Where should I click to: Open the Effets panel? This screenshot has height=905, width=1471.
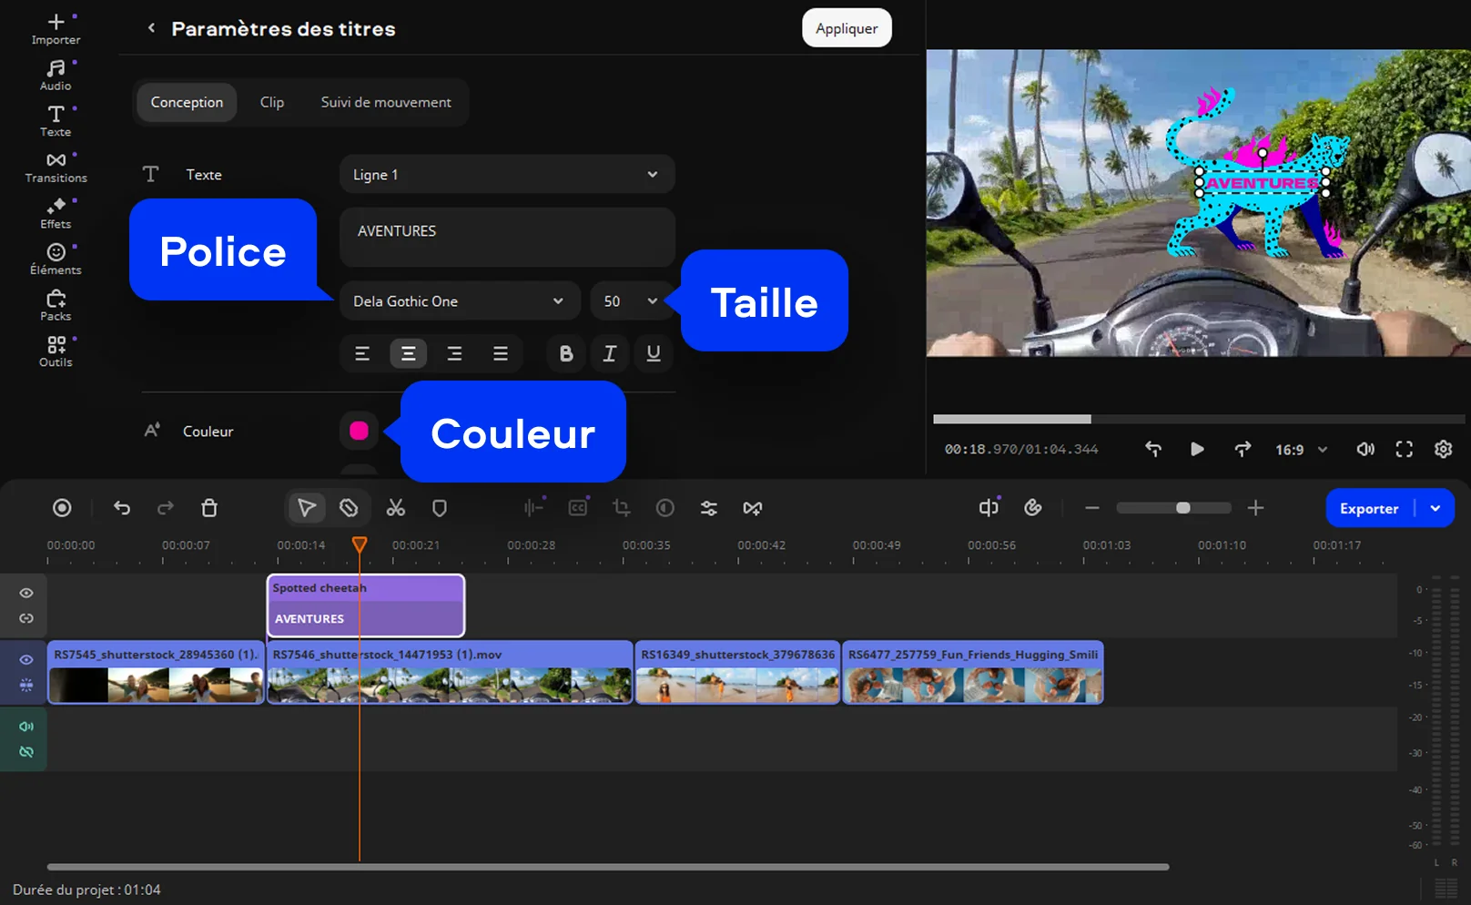coord(56,213)
